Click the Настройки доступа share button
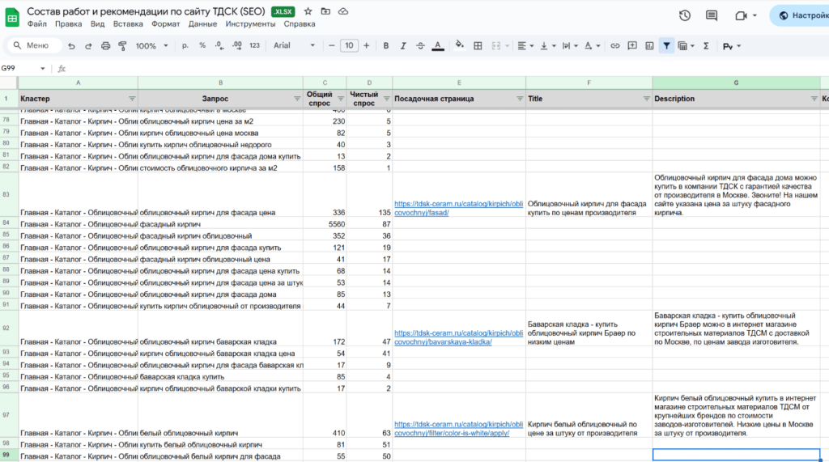 pyautogui.click(x=801, y=15)
